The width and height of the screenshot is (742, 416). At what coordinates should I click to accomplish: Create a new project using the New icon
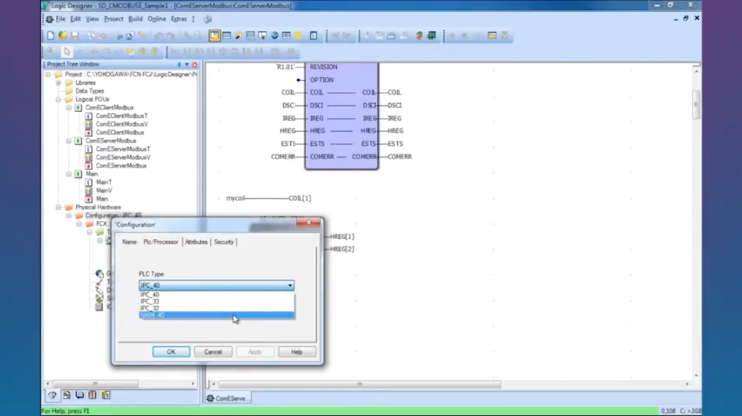click(x=51, y=35)
